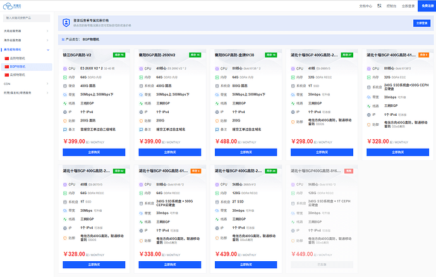Click CPU icon in the ¥298.00 card

[x=293, y=68]
